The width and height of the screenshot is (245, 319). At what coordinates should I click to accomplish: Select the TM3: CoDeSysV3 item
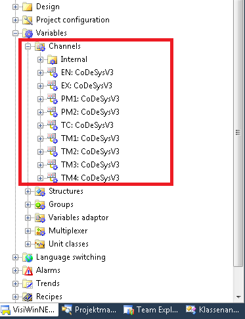click(x=90, y=165)
